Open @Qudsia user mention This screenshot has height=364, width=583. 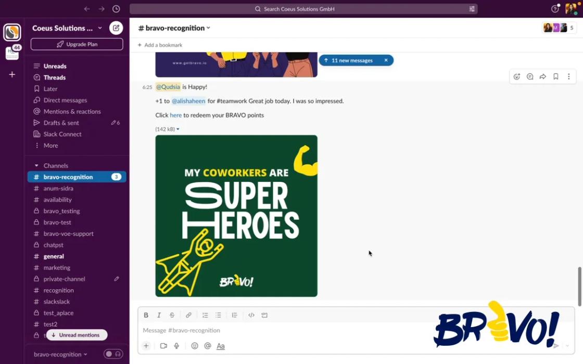point(168,87)
